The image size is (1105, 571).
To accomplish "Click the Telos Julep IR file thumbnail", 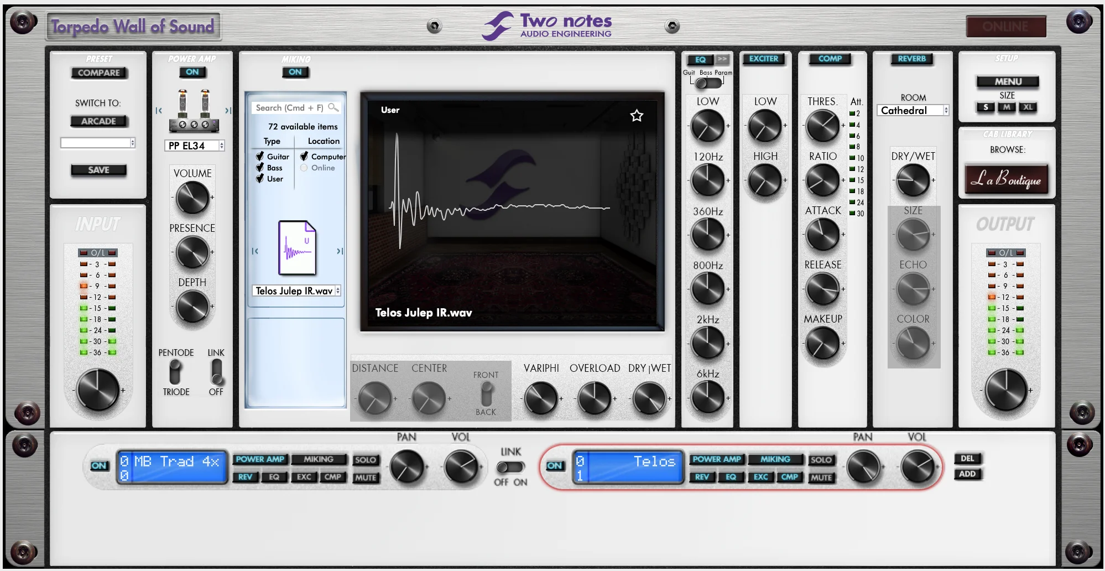I will (x=298, y=247).
